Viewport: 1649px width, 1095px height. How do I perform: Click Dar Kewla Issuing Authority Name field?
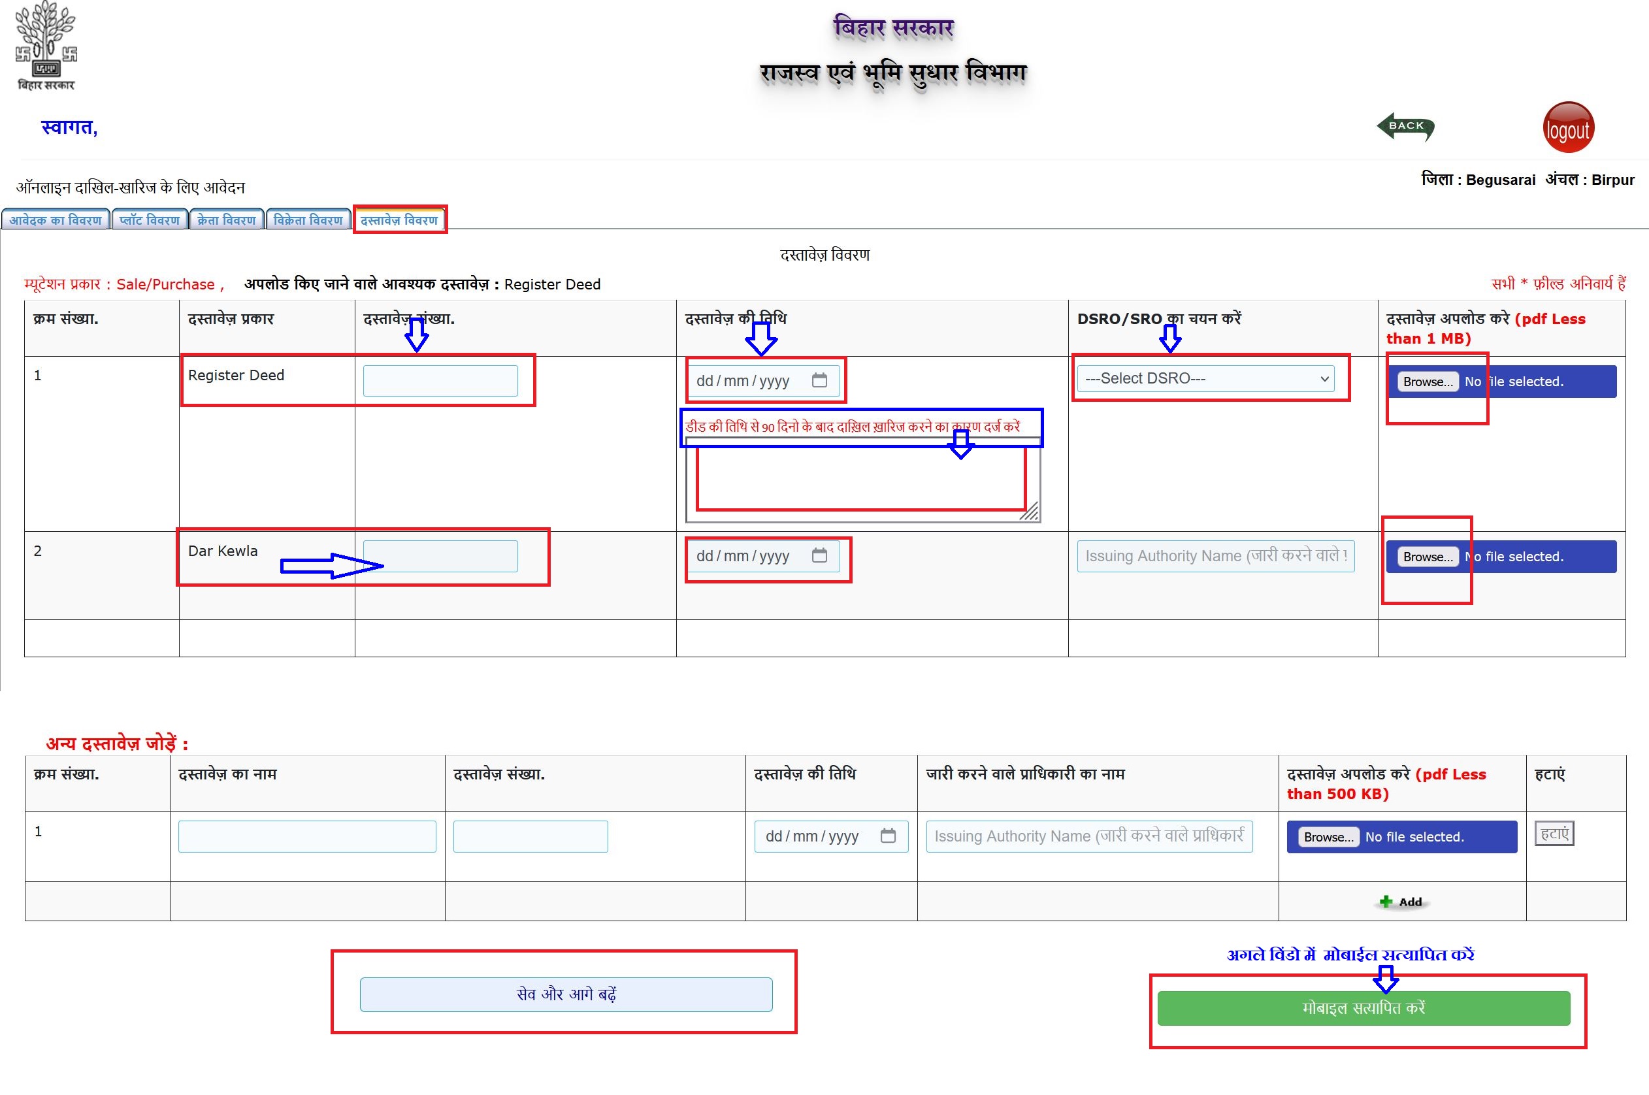pyautogui.click(x=1215, y=557)
